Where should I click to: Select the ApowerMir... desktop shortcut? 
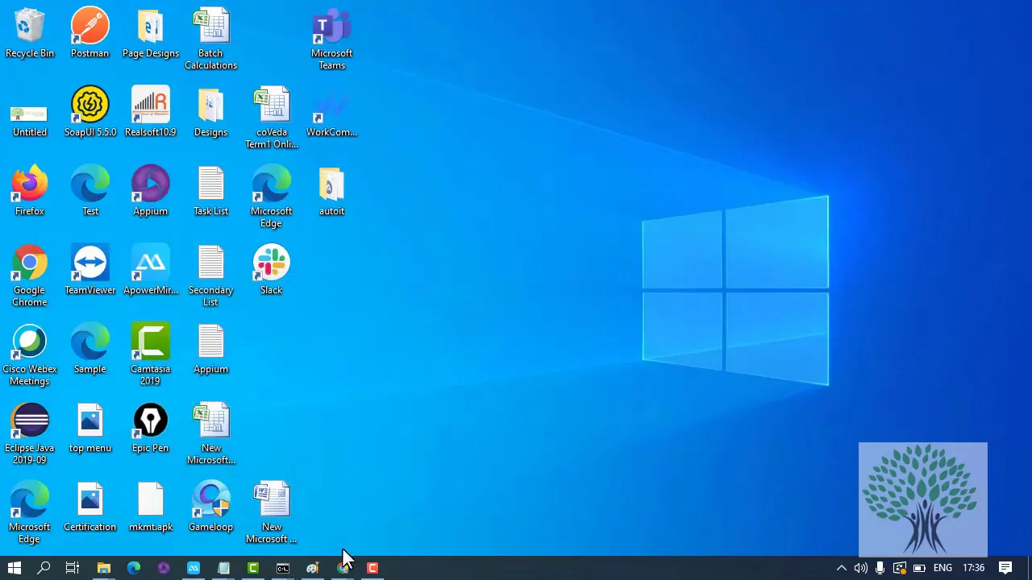[151, 271]
